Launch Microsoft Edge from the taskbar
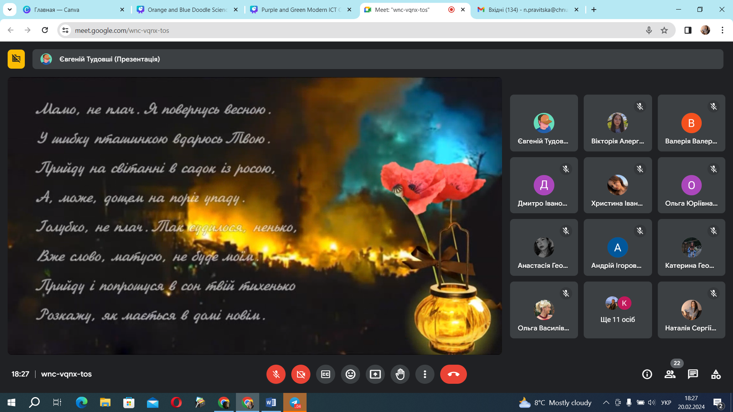This screenshot has height=412, width=733. (x=81, y=402)
